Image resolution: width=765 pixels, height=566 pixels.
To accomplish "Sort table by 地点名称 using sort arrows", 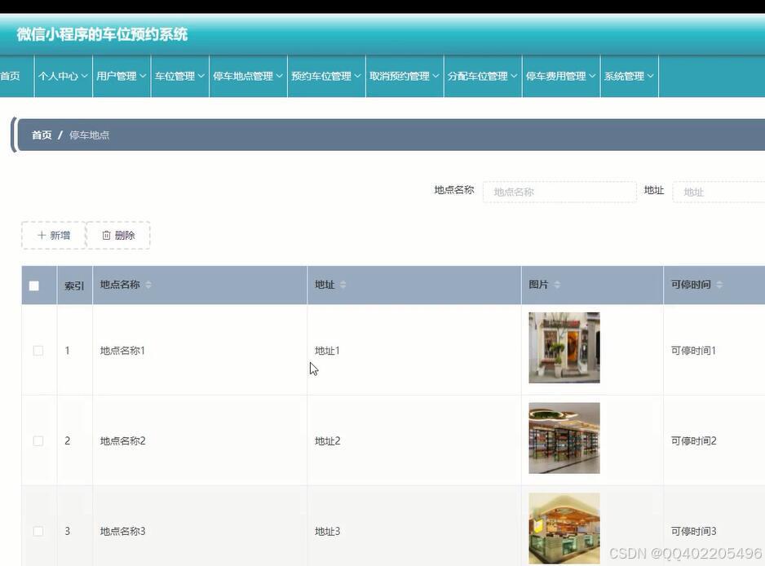I will 147,285.
